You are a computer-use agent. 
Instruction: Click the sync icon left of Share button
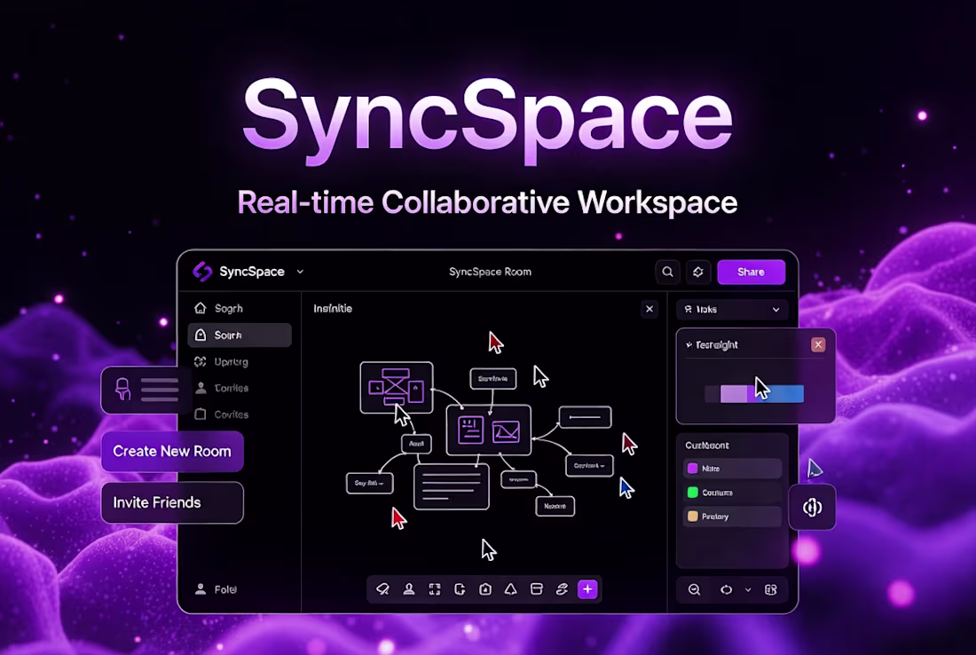point(697,272)
